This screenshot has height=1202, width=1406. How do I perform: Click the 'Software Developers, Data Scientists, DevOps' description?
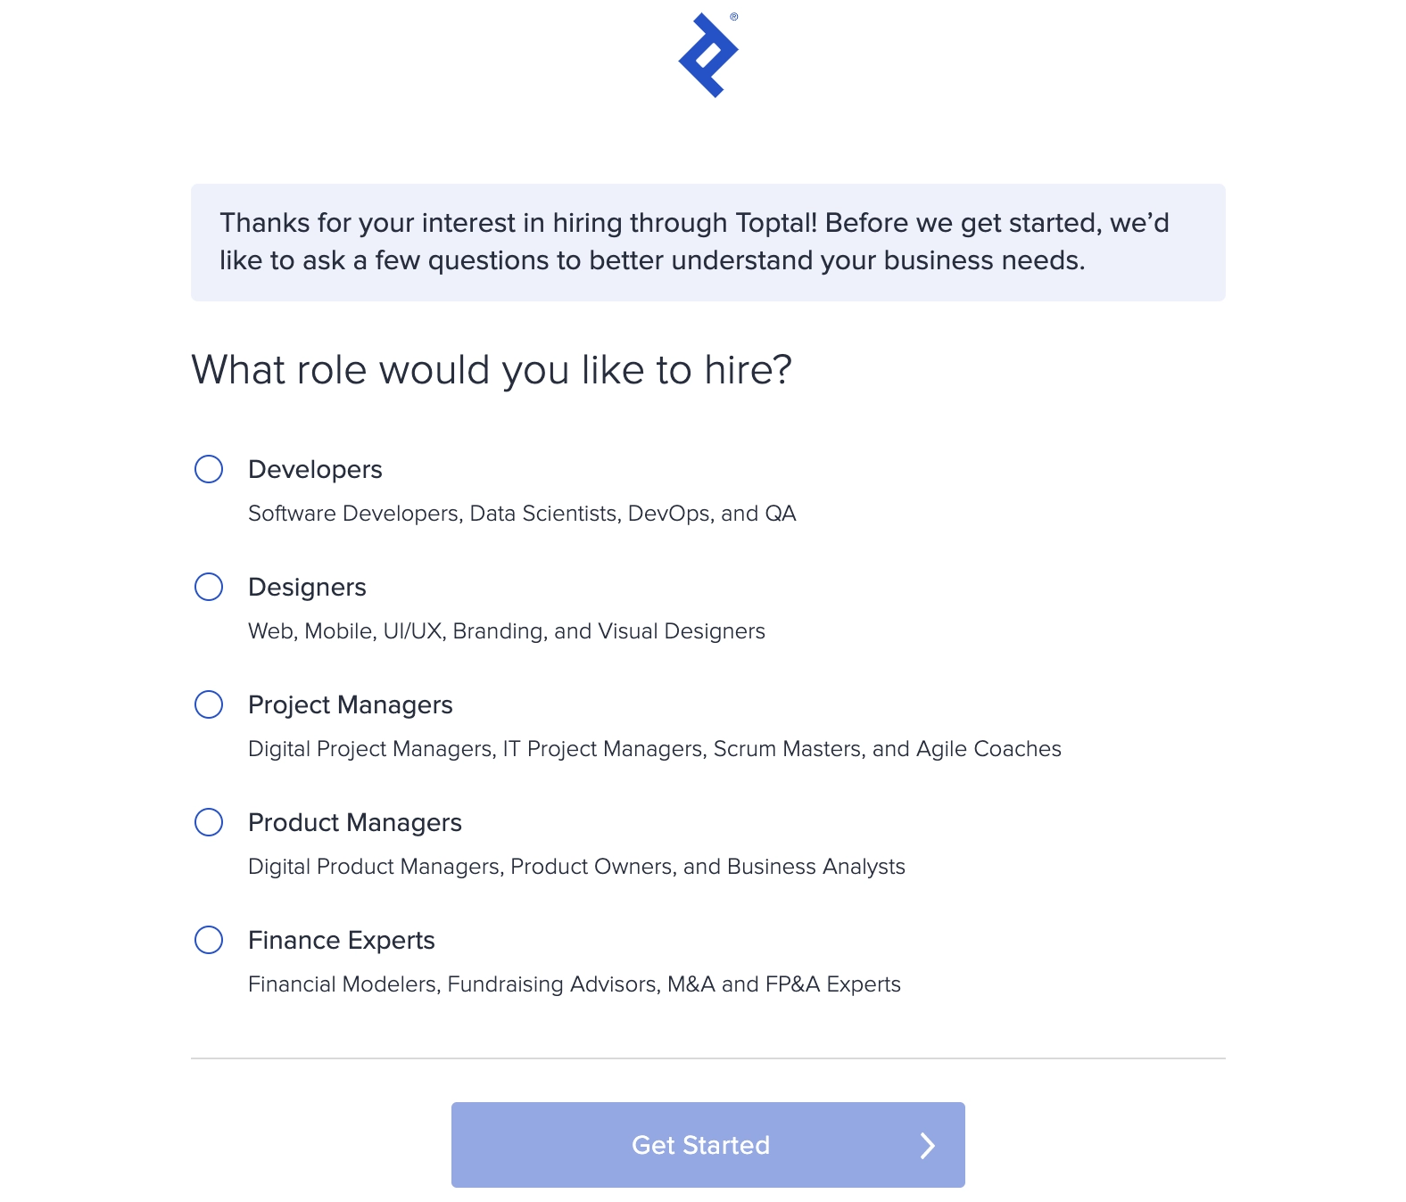tap(522, 514)
